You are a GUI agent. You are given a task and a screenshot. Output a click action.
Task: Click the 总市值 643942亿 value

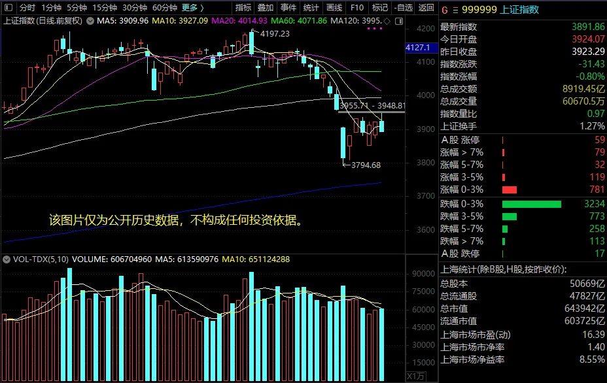tap(585, 308)
